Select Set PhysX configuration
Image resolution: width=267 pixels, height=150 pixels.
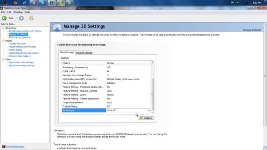click(20, 37)
